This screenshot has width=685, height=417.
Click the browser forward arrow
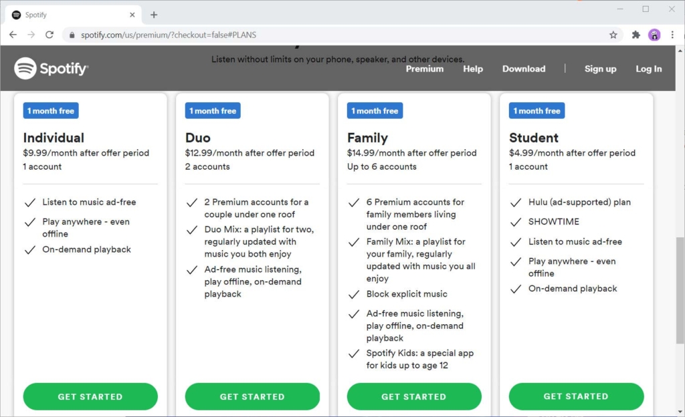click(31, 35)
